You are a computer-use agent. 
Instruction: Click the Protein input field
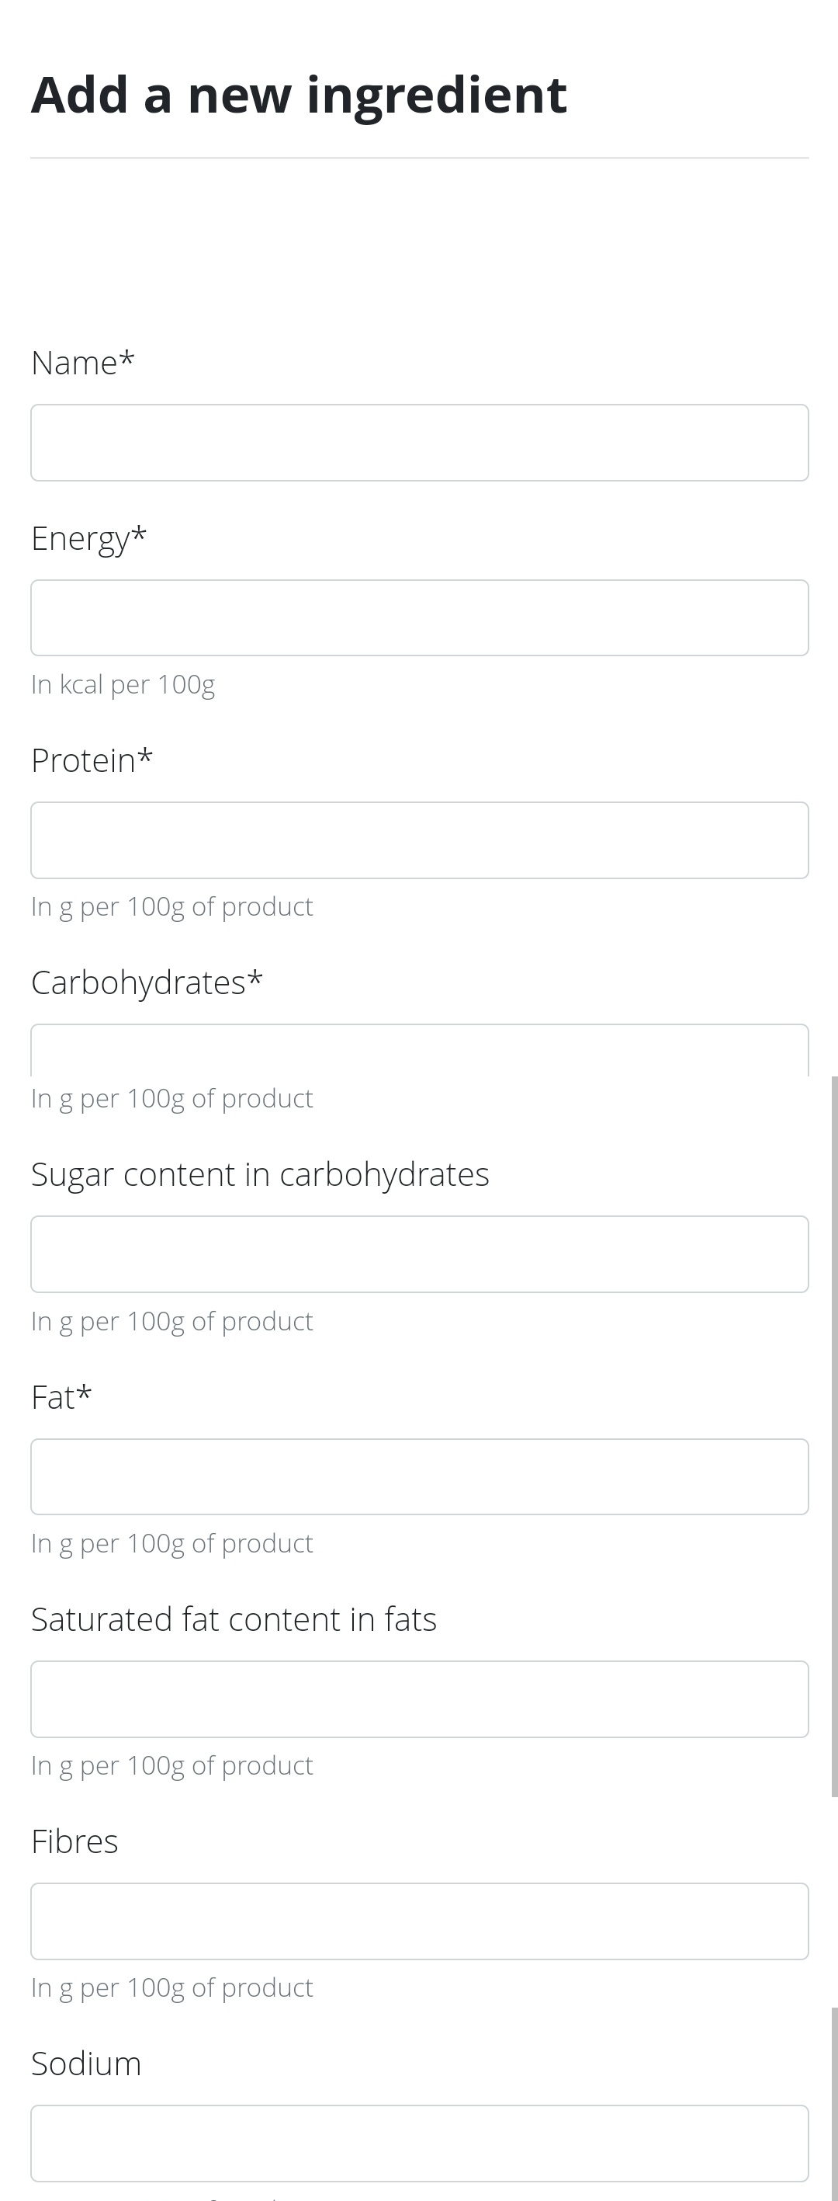point(419,839)
